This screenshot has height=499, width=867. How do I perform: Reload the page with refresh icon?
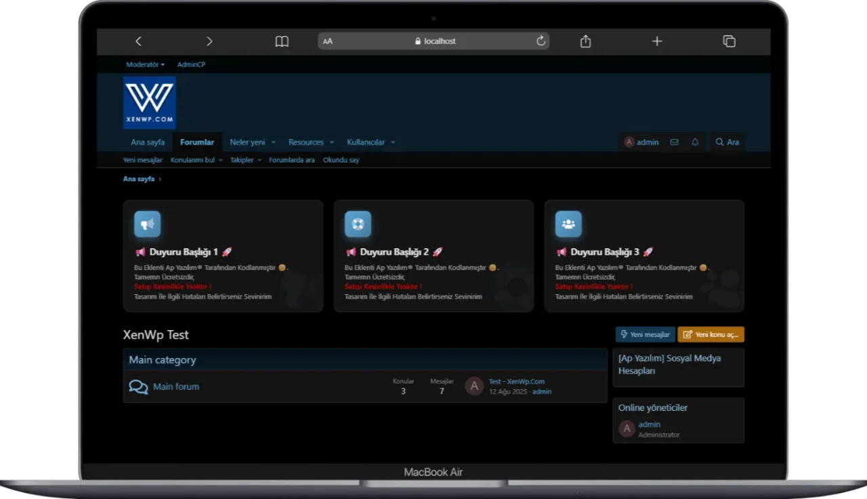click(541, 41)
